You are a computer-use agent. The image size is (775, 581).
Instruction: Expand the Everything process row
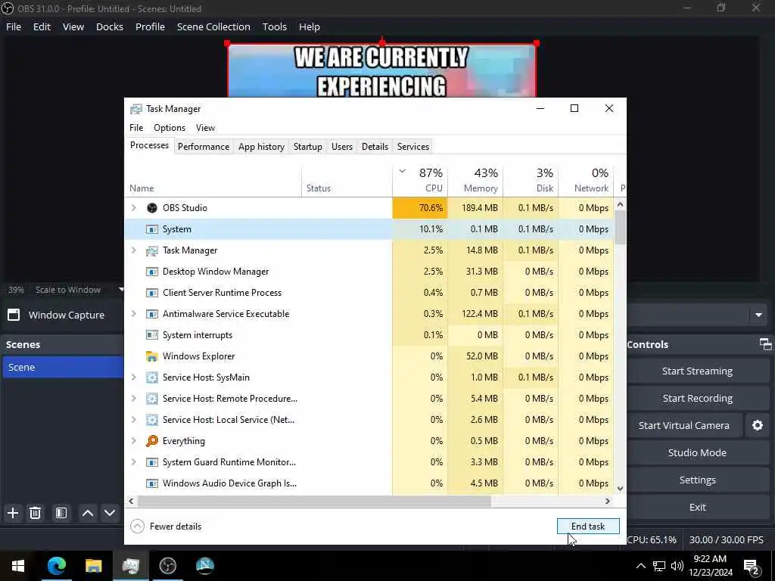pyautogui.click(x=133, y=441)
